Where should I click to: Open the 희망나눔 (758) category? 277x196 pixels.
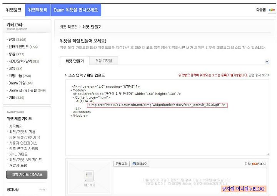(x=20, y=76)
